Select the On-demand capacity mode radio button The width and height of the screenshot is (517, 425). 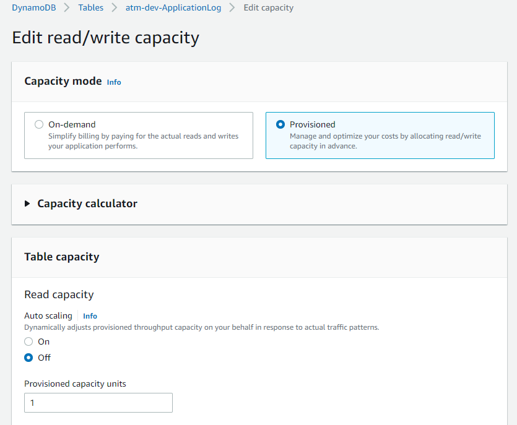pos(39,124)
